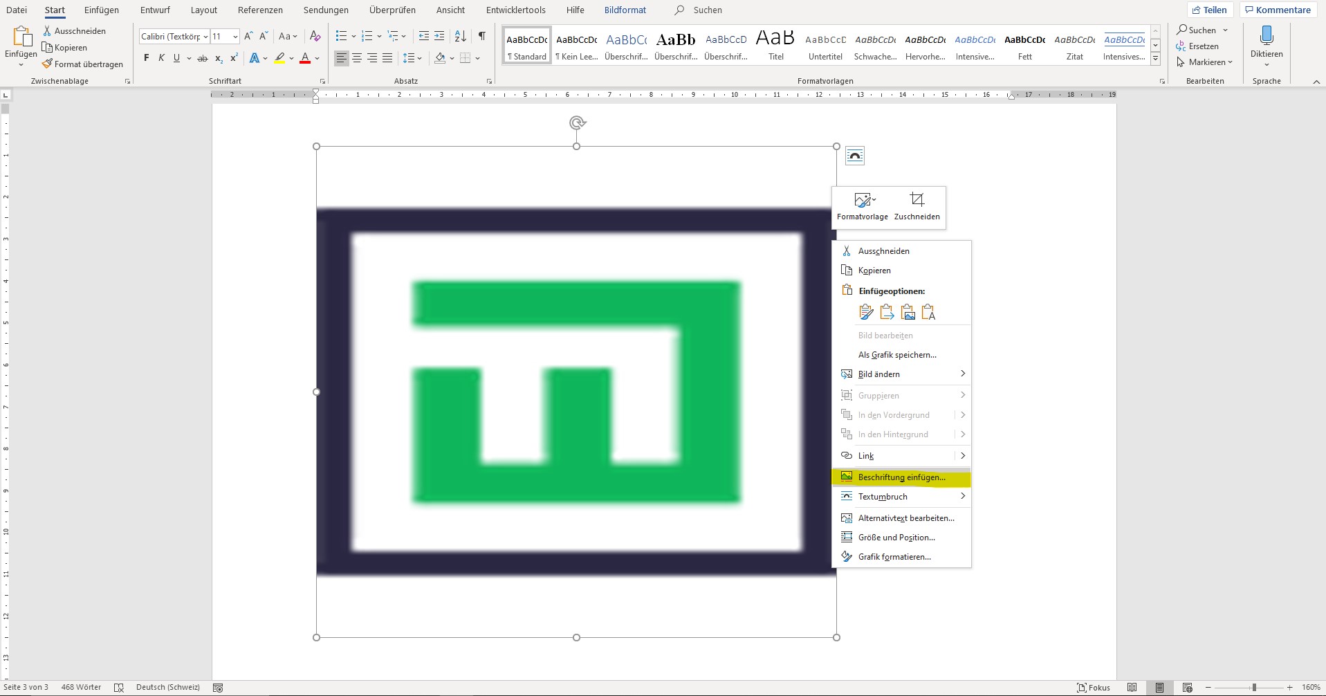Image resolution: width=1326 pixels, height=696 pixels.
Task: Decrease font size
Action: click(264, 36)
